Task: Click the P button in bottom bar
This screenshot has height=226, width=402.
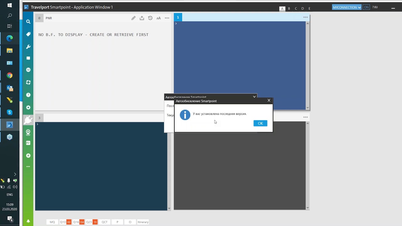Action: (117, 222)
